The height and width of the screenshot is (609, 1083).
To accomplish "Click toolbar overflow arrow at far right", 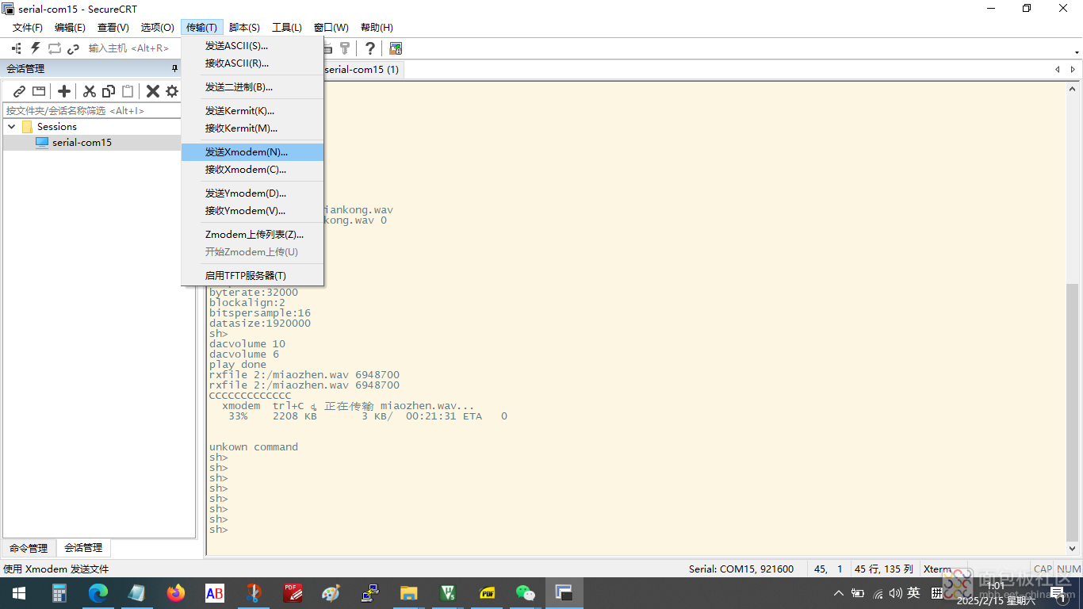I will click(x=1077, y=52).
